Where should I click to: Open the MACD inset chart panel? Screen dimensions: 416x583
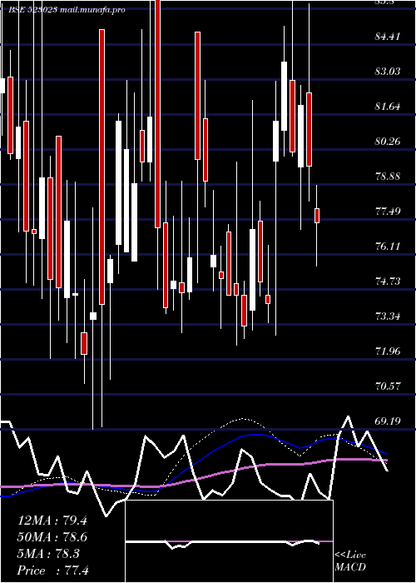[229, 541]
